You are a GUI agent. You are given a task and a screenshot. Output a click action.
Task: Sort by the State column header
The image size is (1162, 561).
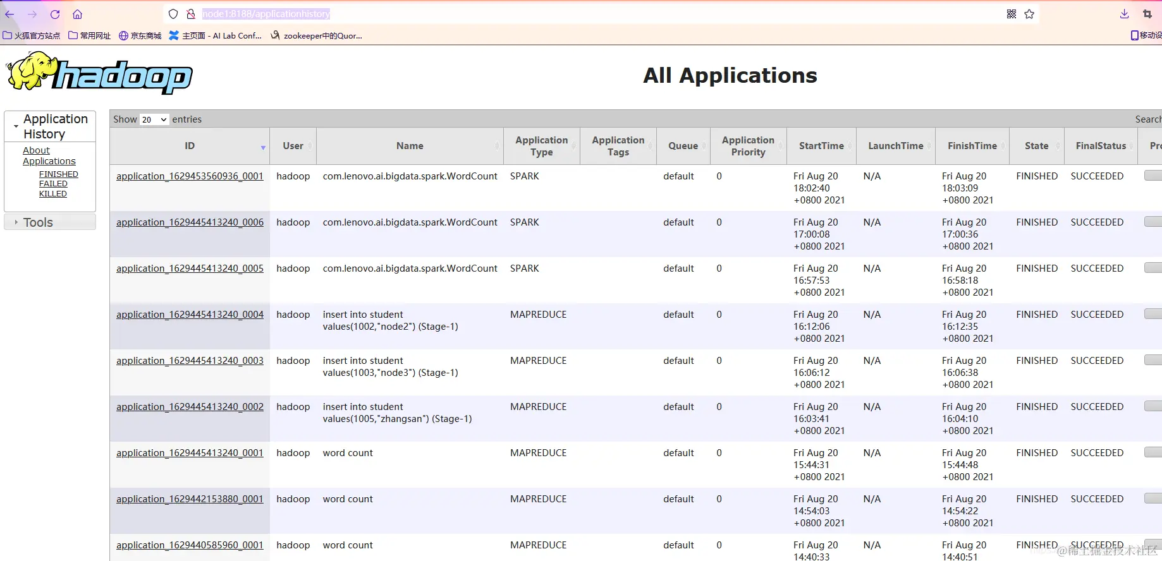pos(1037,146)
